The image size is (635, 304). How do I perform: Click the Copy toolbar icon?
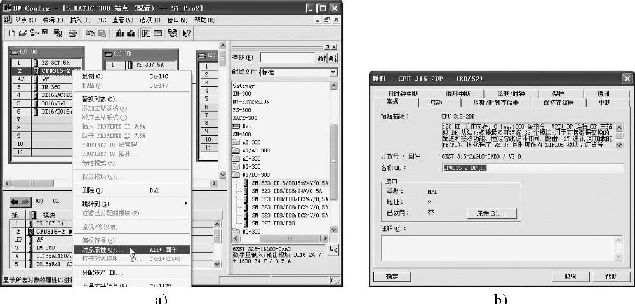tap(90, 34)
